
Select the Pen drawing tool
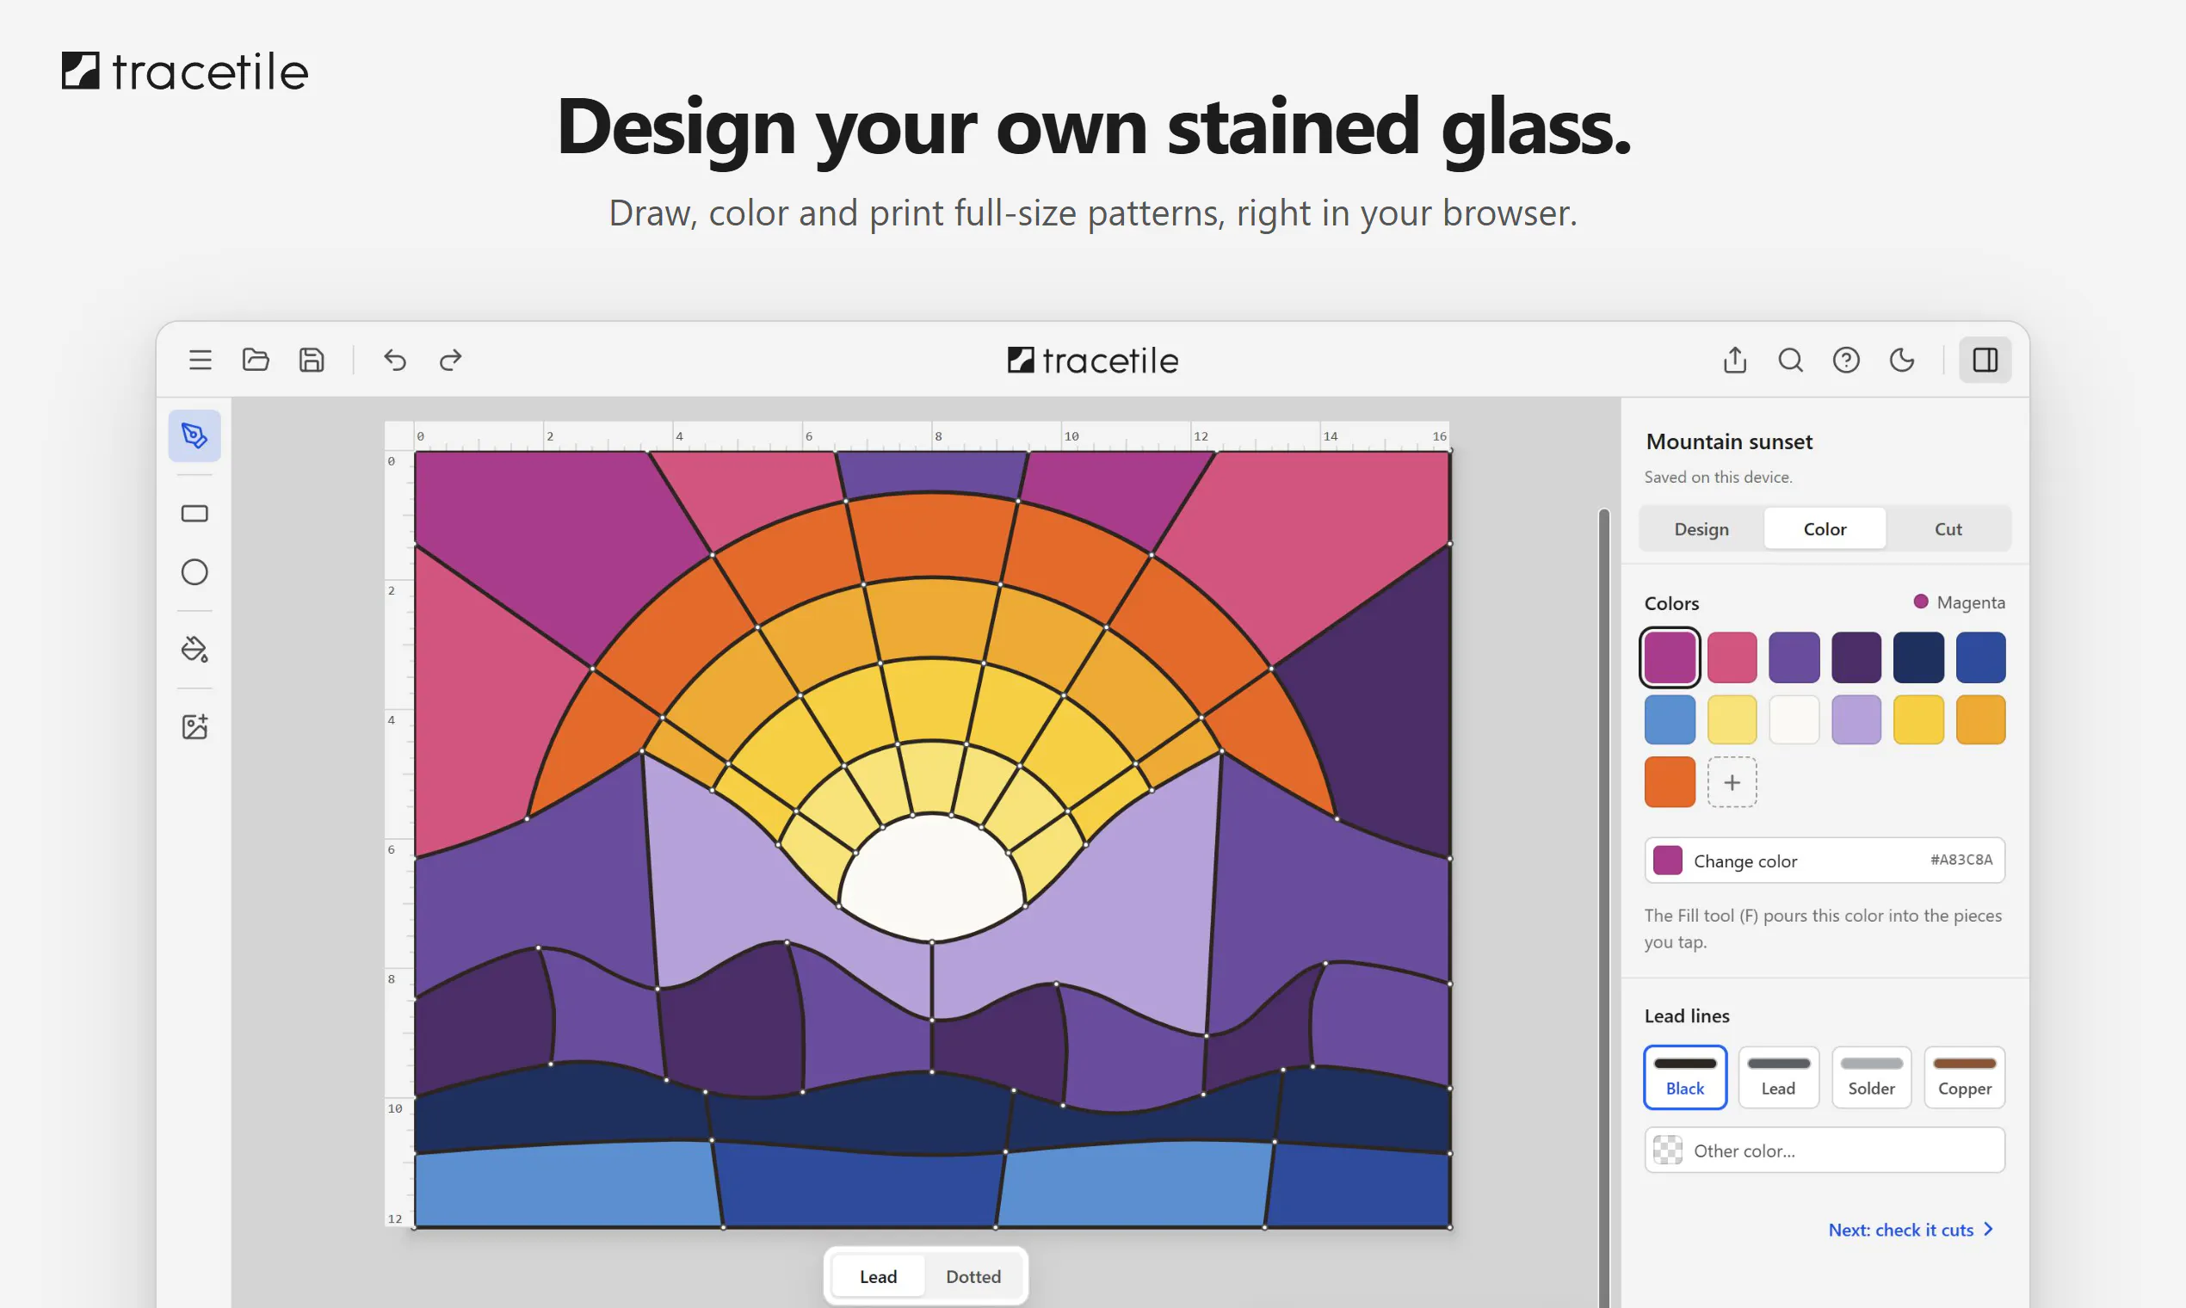(x=195, y=435)
